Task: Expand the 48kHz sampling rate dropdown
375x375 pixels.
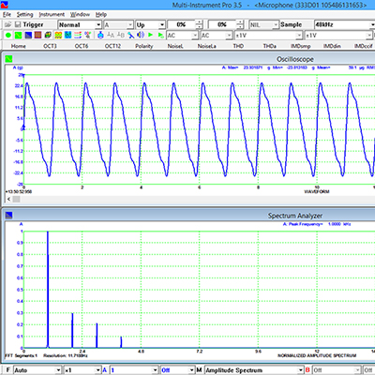Action: coord(372,24)
